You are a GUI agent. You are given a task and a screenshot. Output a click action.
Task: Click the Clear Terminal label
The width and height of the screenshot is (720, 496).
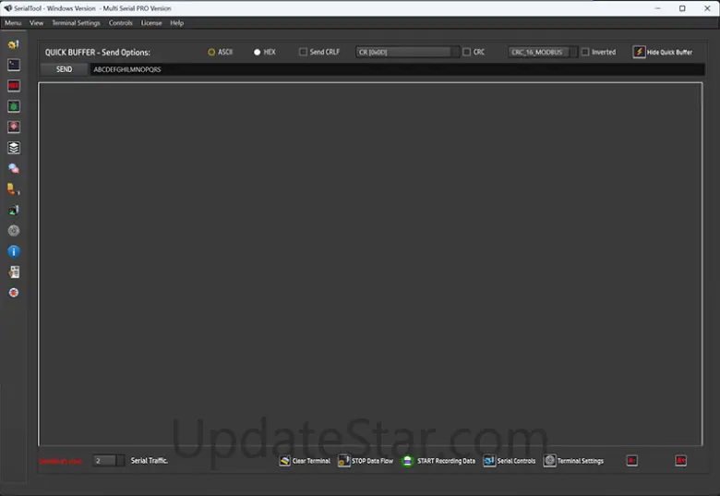[311, 461]
